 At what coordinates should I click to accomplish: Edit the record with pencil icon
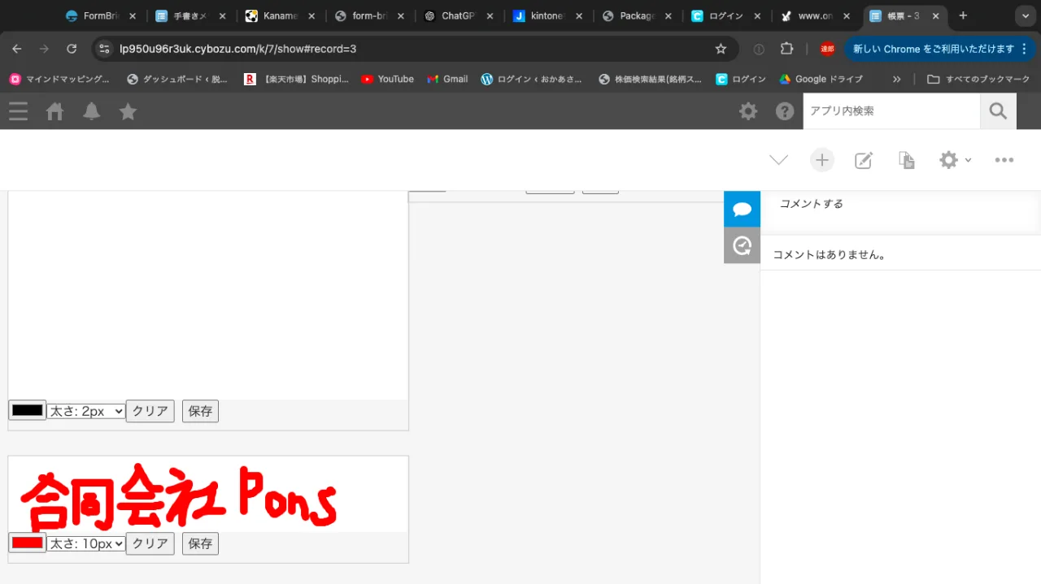pos(864,160)
